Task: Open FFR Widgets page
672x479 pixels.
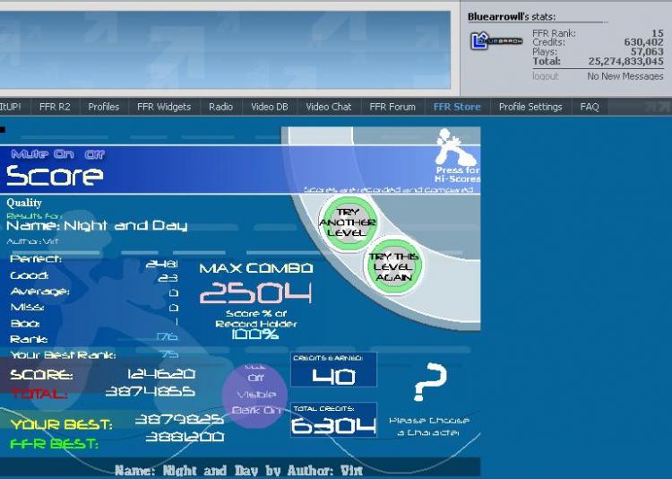Action: (164, 107)
